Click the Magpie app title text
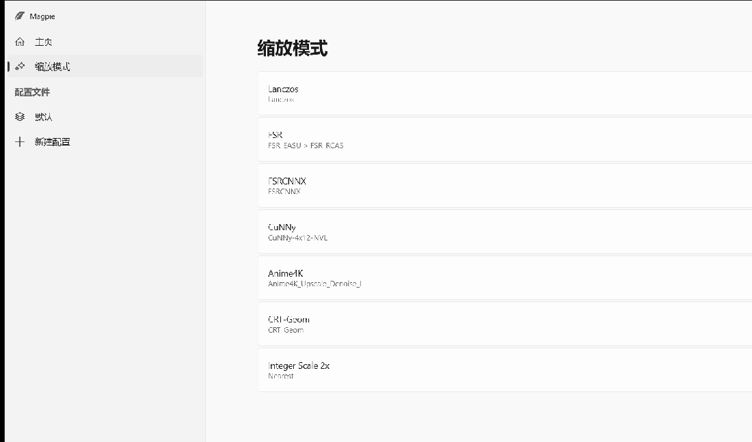 pos(42,16)
